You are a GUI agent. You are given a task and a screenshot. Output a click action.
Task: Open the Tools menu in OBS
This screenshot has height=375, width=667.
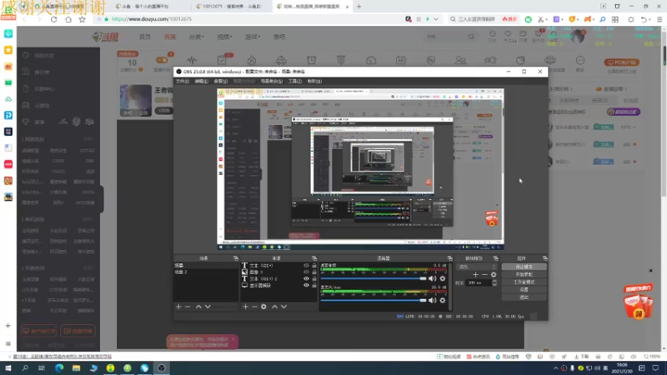[295, 81]
